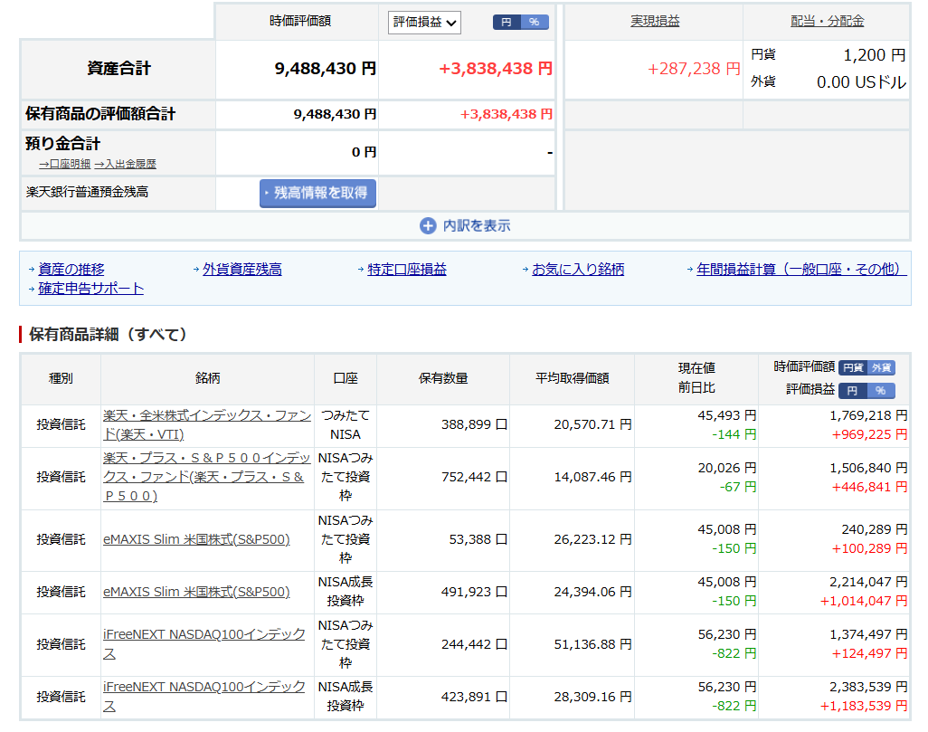Click the 種別 column header

point(61,378)
